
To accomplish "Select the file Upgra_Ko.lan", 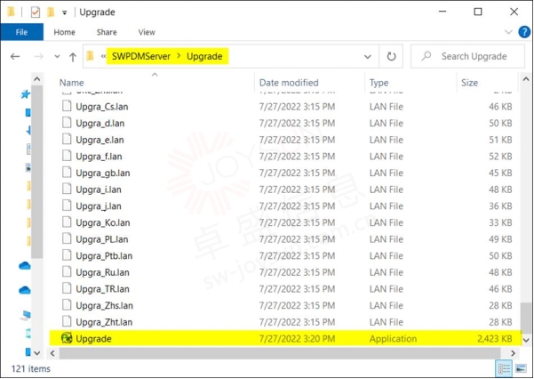I will click(x=102, y=222).
